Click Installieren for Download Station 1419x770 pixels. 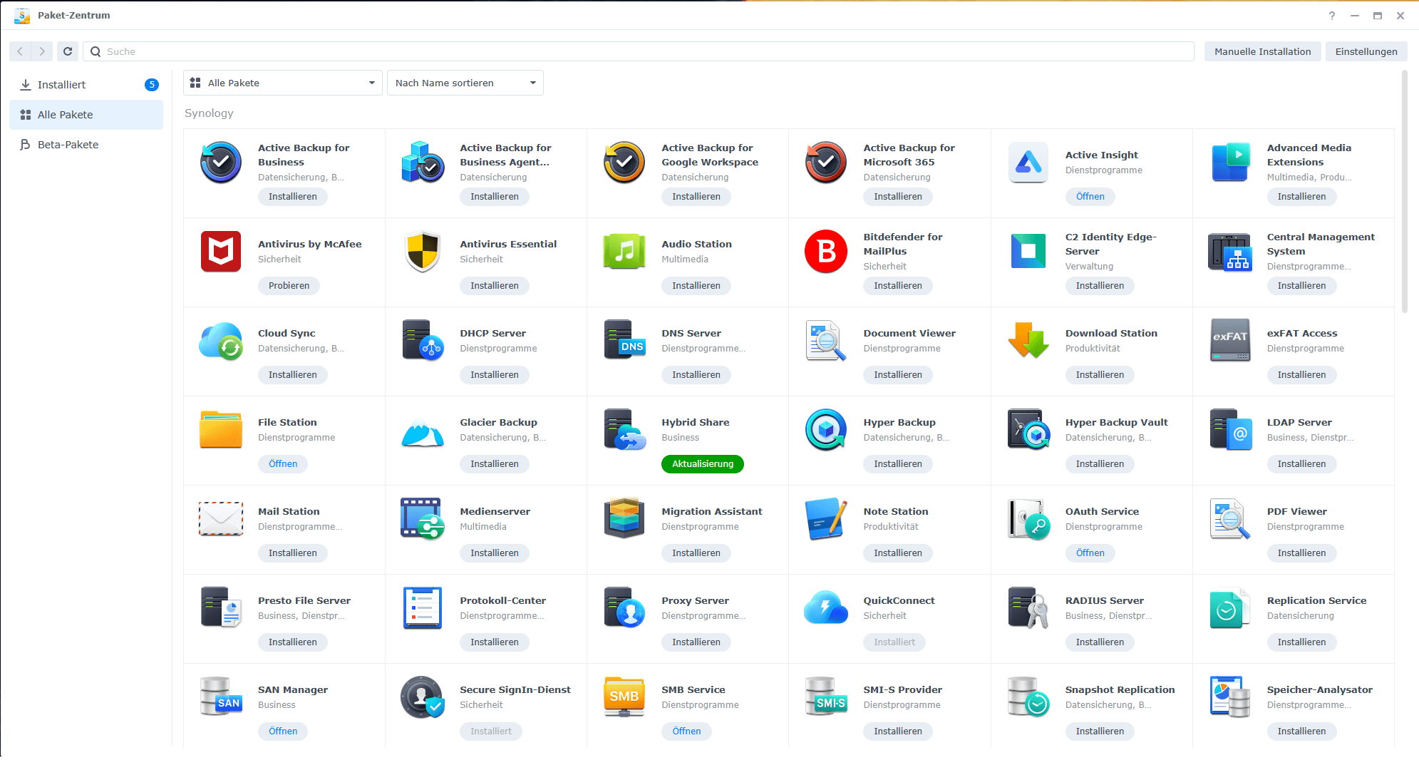point(1100,375)
